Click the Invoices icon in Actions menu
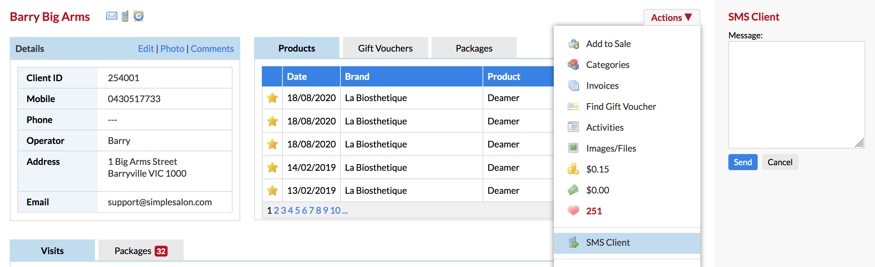This screenshot has height=267, width=875. 573,86
